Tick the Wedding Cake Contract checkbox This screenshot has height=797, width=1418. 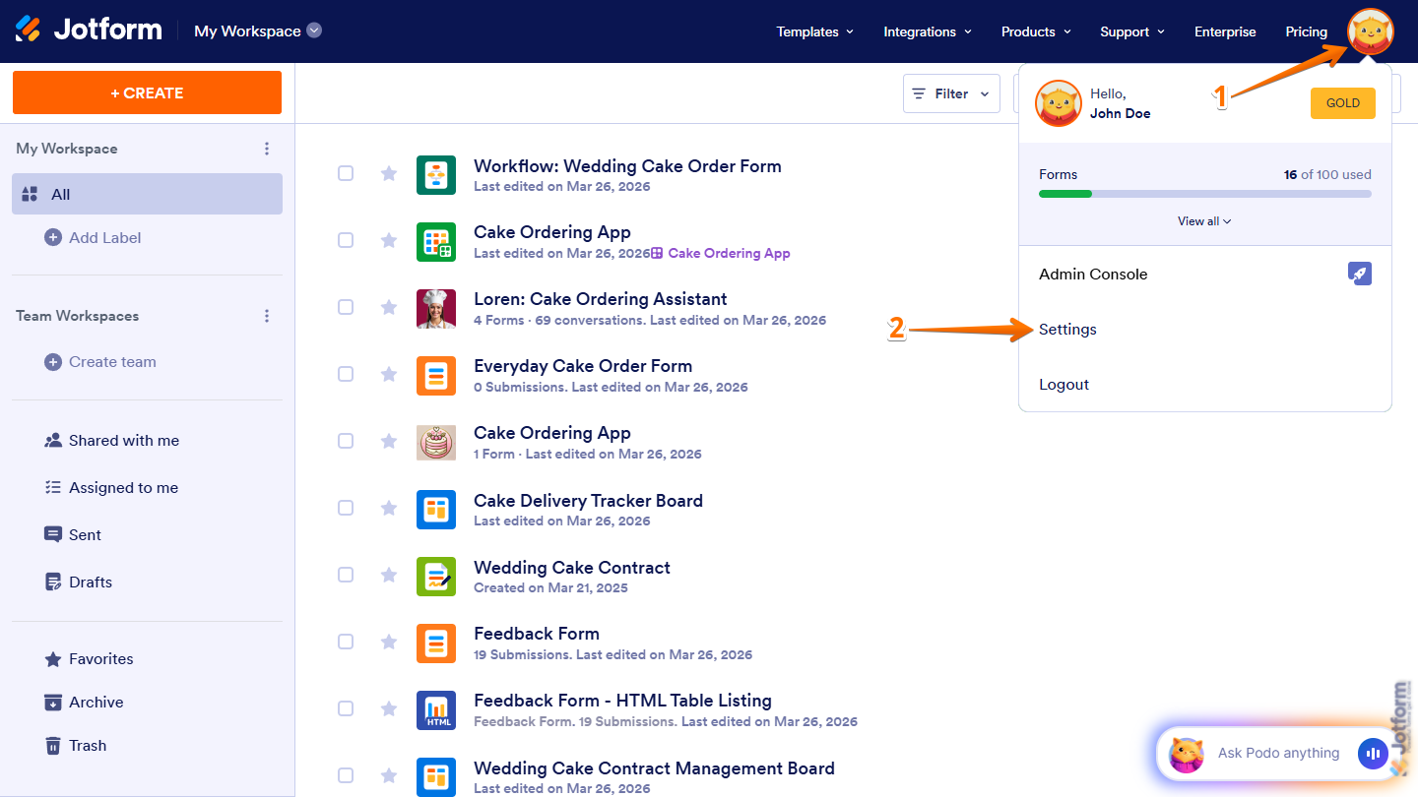coord(346,575)
